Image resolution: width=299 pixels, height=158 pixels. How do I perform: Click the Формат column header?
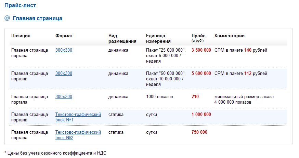pos(64,36)
